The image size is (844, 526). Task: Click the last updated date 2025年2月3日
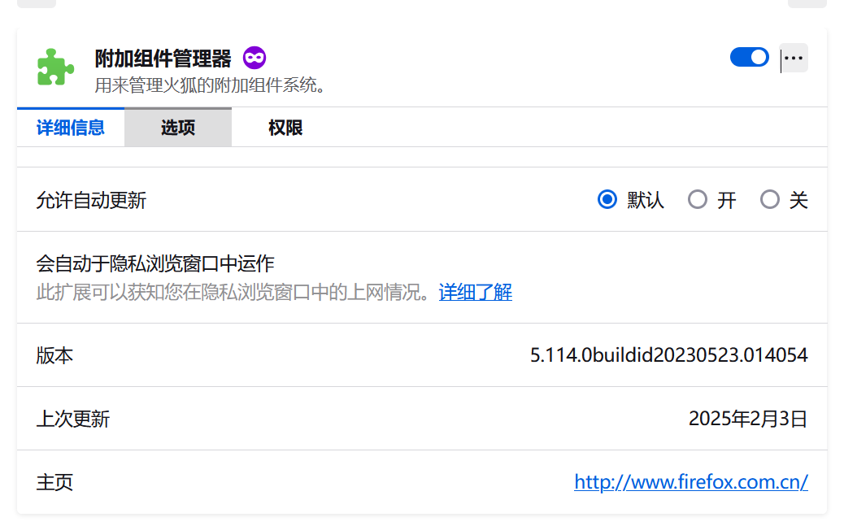click(748, 419)
